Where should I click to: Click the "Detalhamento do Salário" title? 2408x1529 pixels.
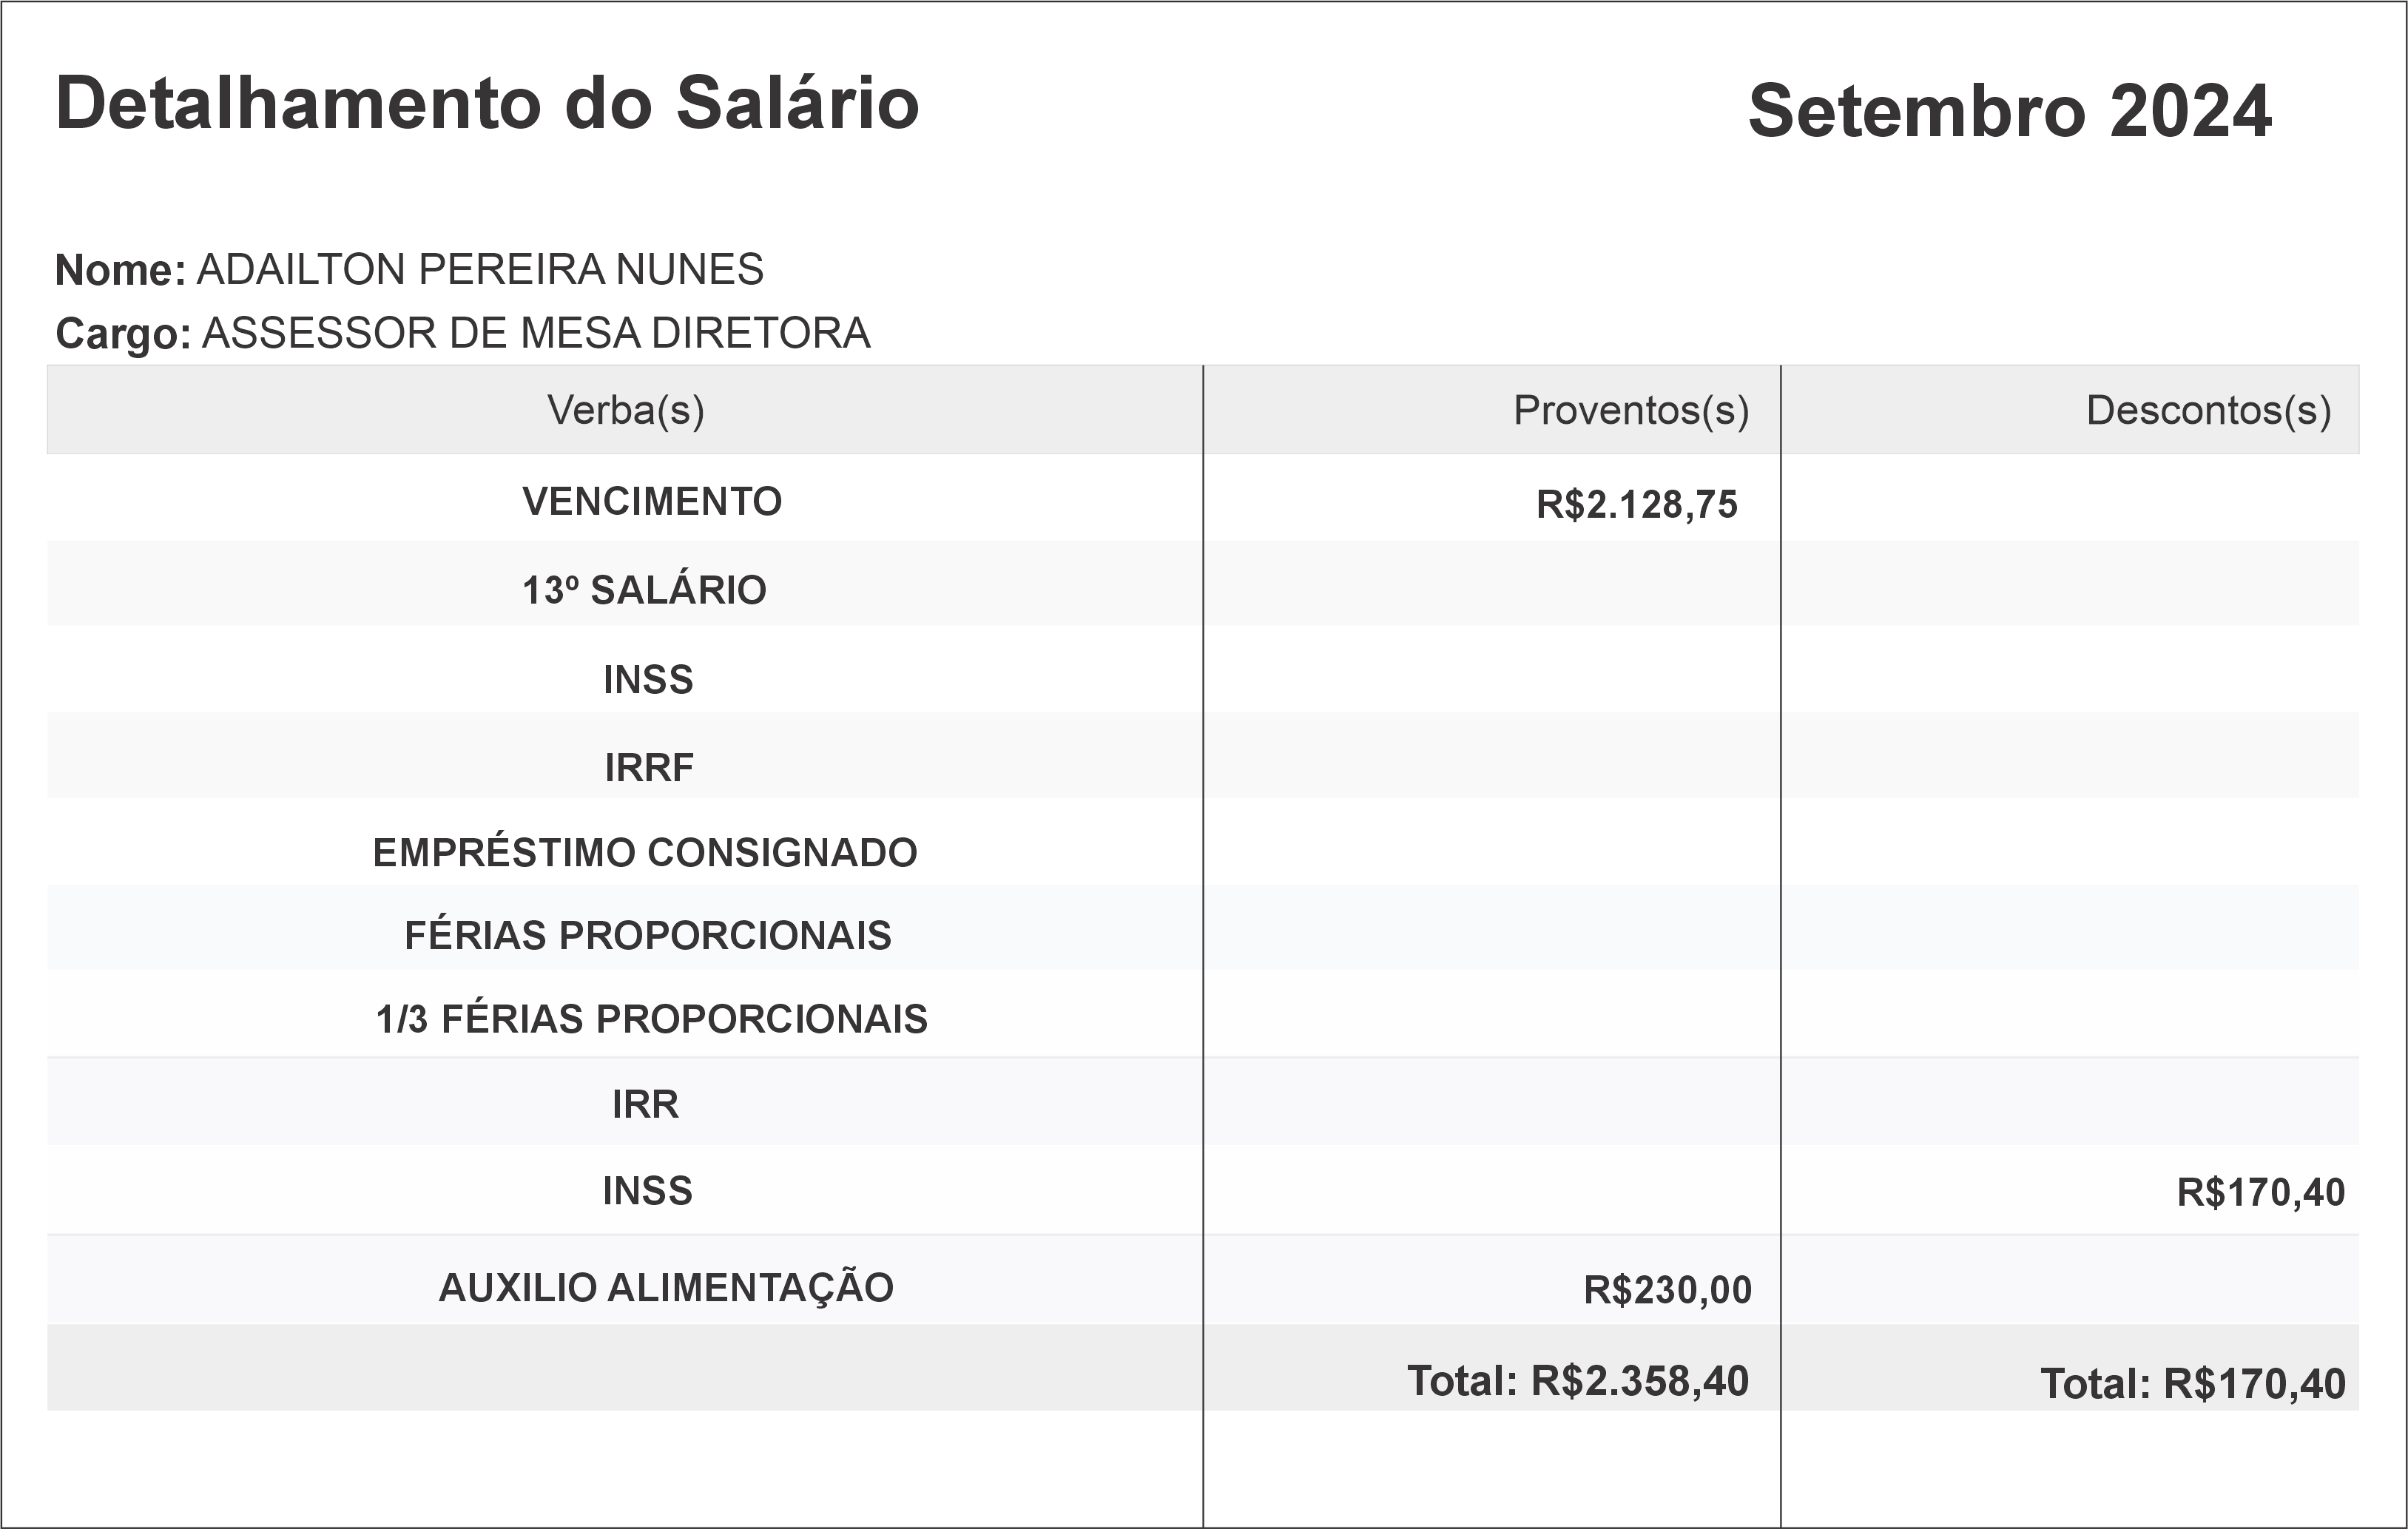(487, 104)
